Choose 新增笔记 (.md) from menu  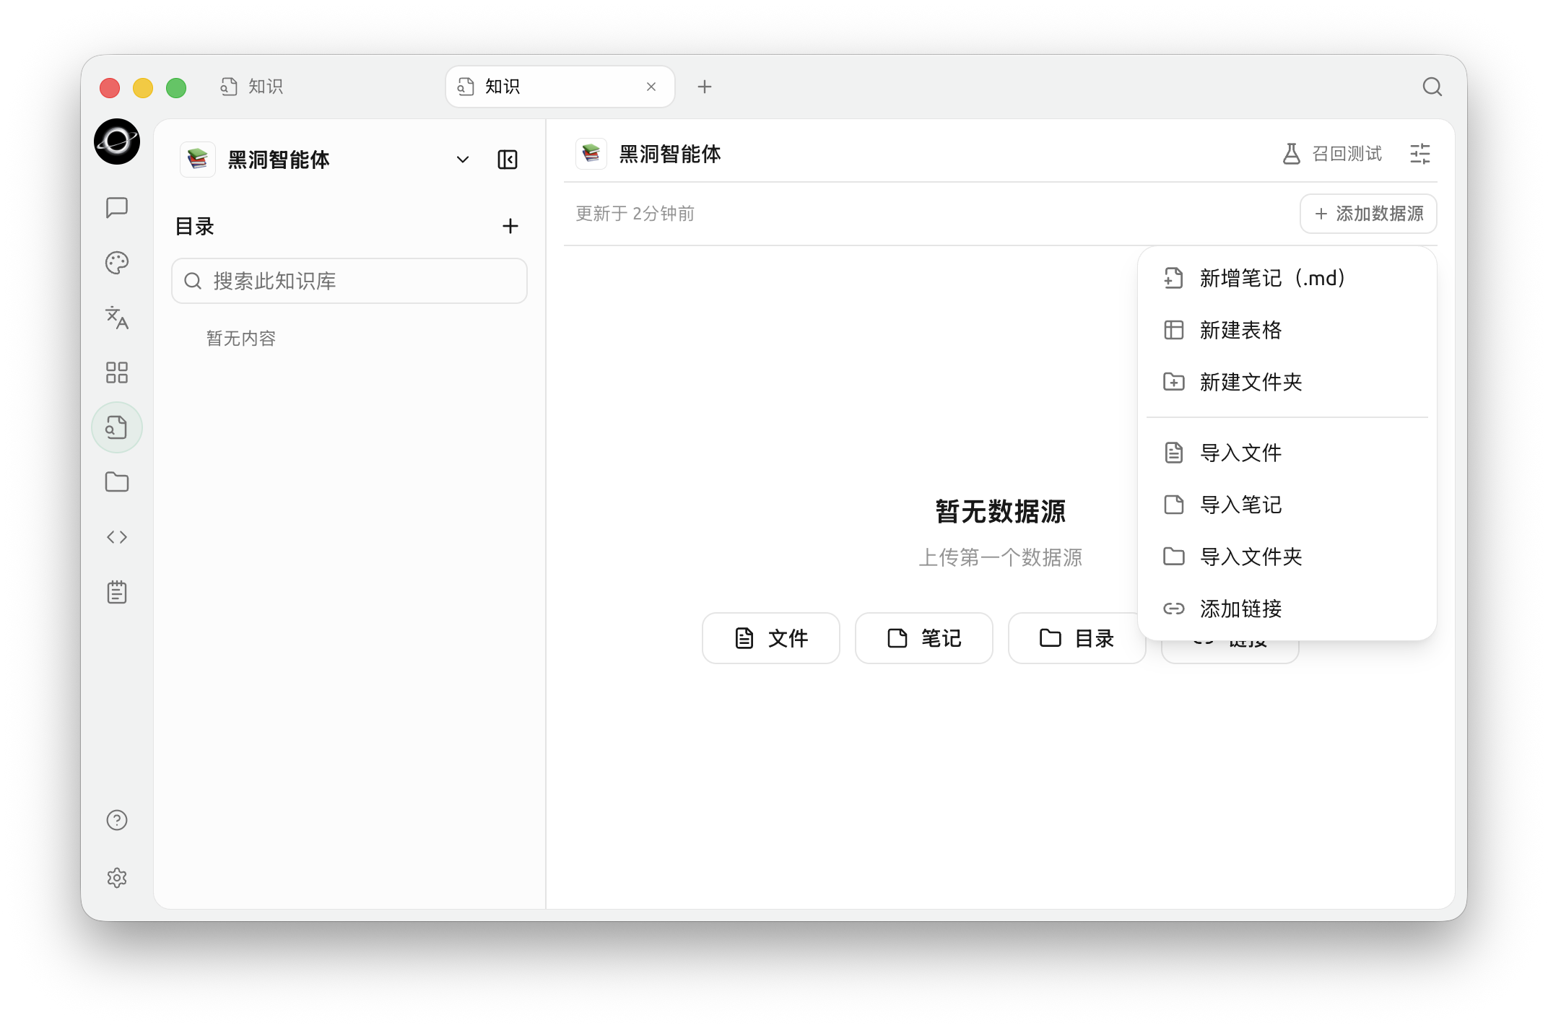point(1287,278)
